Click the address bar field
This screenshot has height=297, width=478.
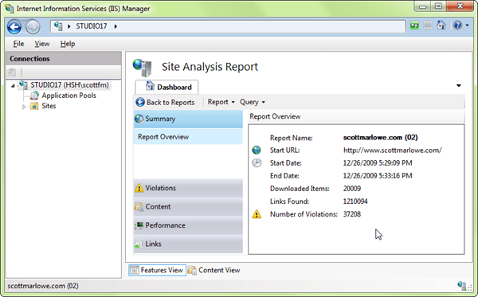point(228,26)
